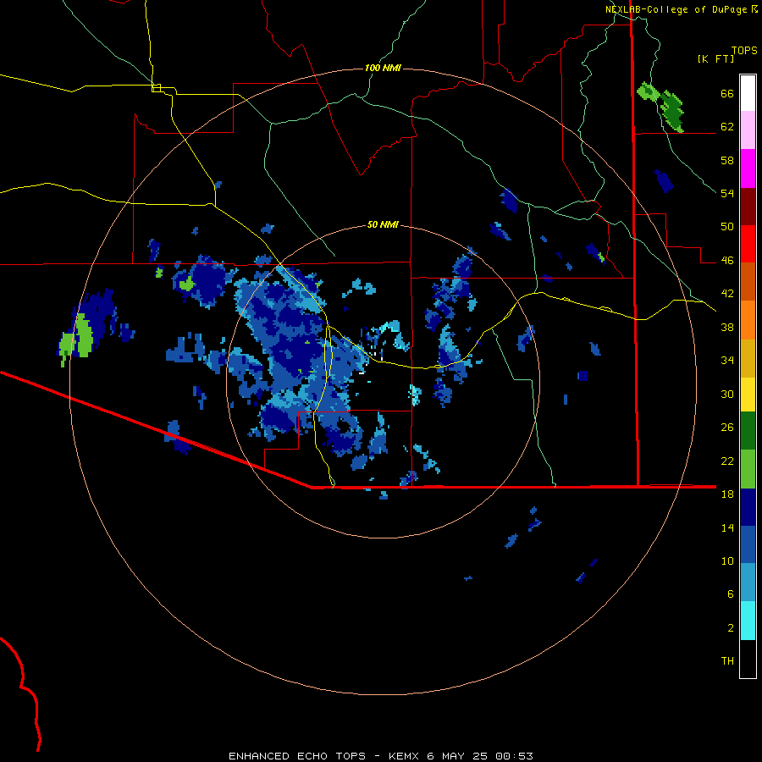Click the 2 legend value
The height and width of the screenshot is (762, 762).
pos(731,628)
